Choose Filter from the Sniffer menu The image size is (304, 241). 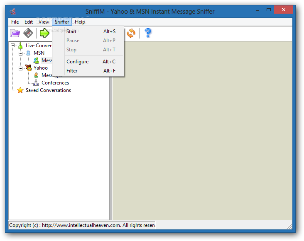(88, 71)
